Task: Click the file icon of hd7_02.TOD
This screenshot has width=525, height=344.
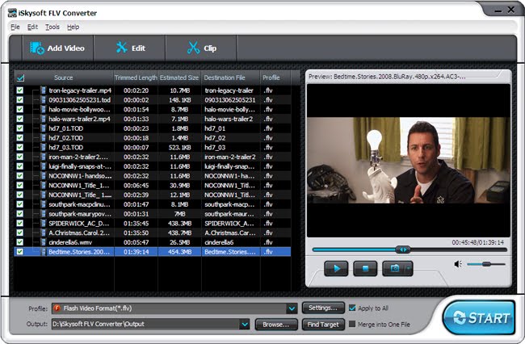Action: [43, 138]
